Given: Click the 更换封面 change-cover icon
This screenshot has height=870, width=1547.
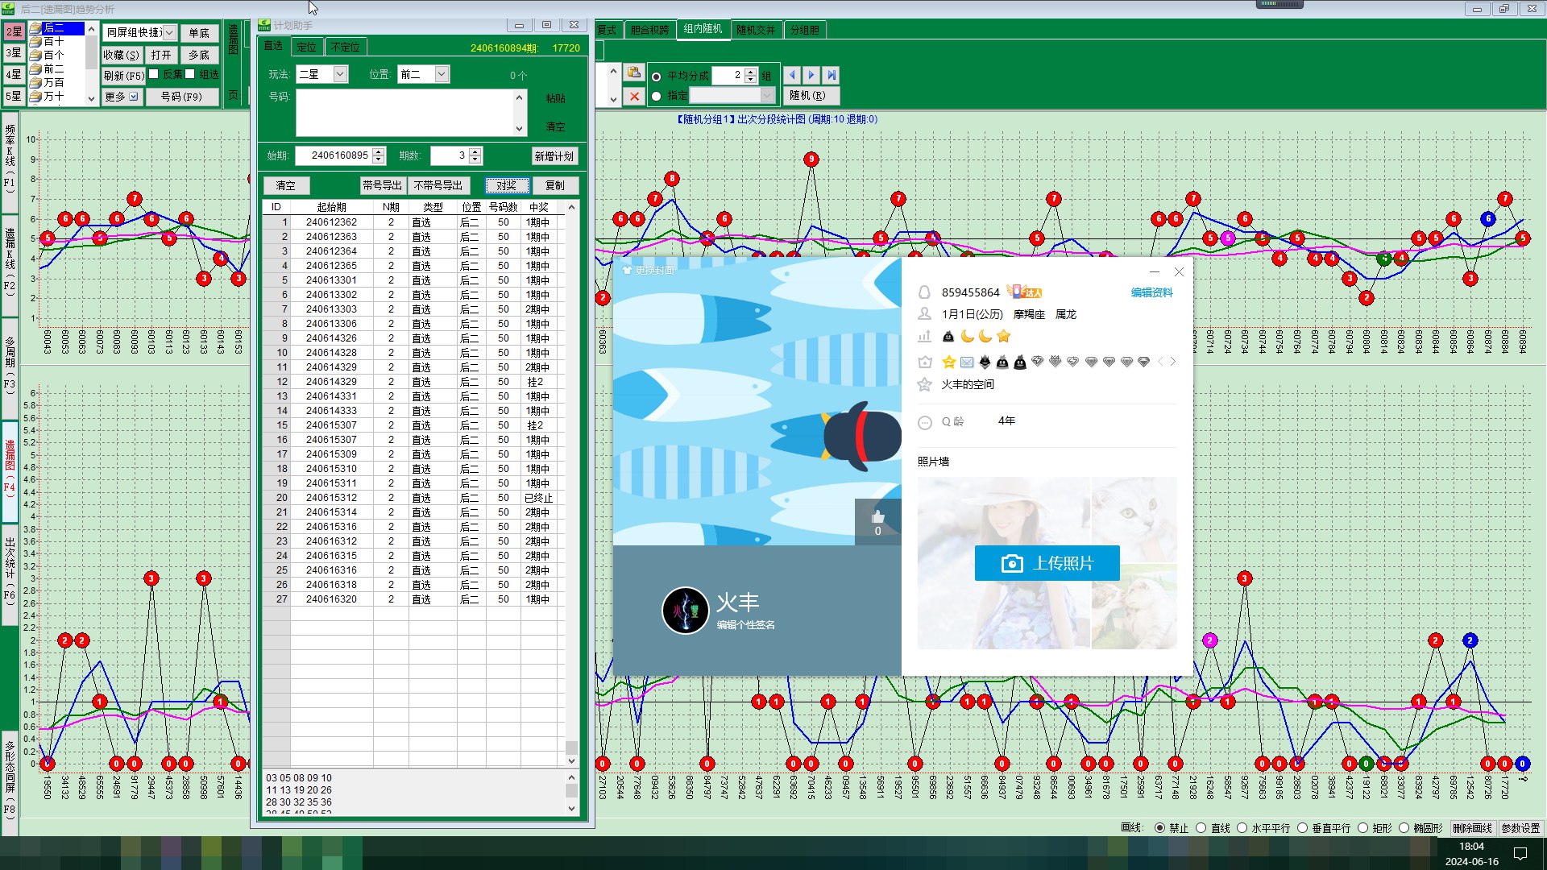Looking at the screenshot, I should [x=627, y=271].
